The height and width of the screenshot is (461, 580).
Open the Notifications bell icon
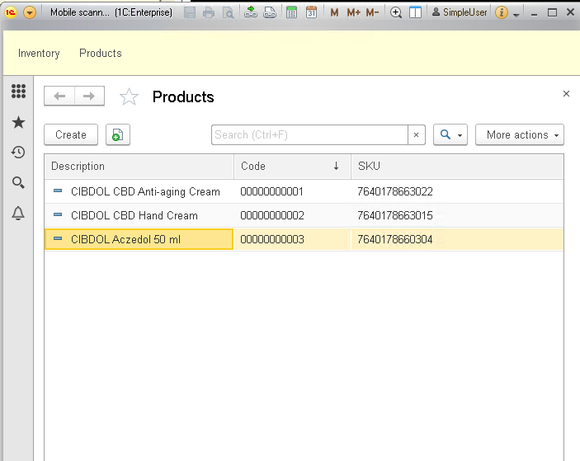[x=18, y=213]
